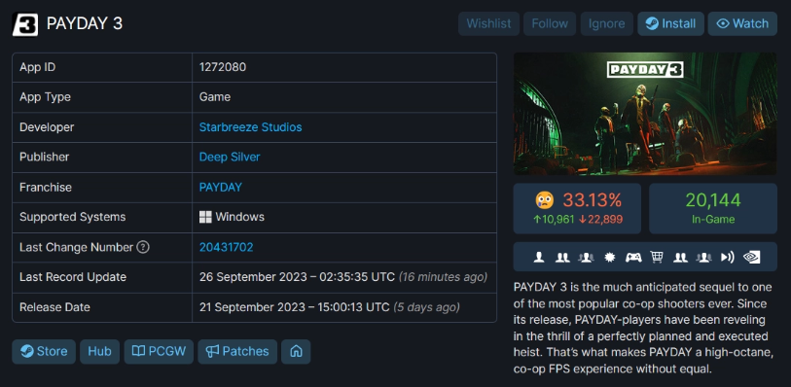Click the negative reviews count 22,899

click(600, 220)
